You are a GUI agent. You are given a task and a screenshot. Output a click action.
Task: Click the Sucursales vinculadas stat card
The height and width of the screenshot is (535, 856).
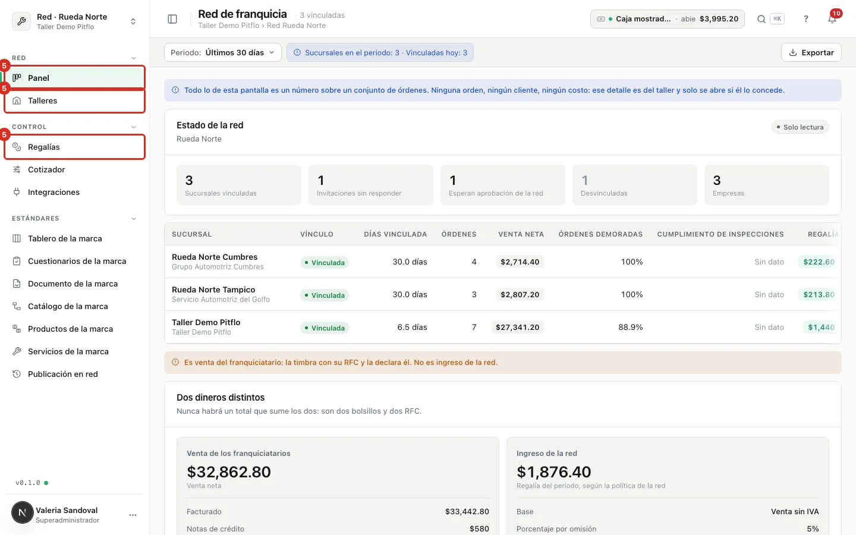coord(239,185)
